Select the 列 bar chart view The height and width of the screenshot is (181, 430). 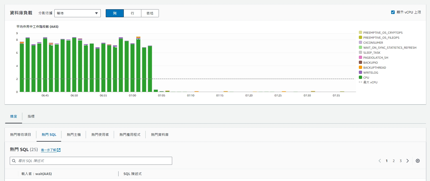(x=115, y=13)
